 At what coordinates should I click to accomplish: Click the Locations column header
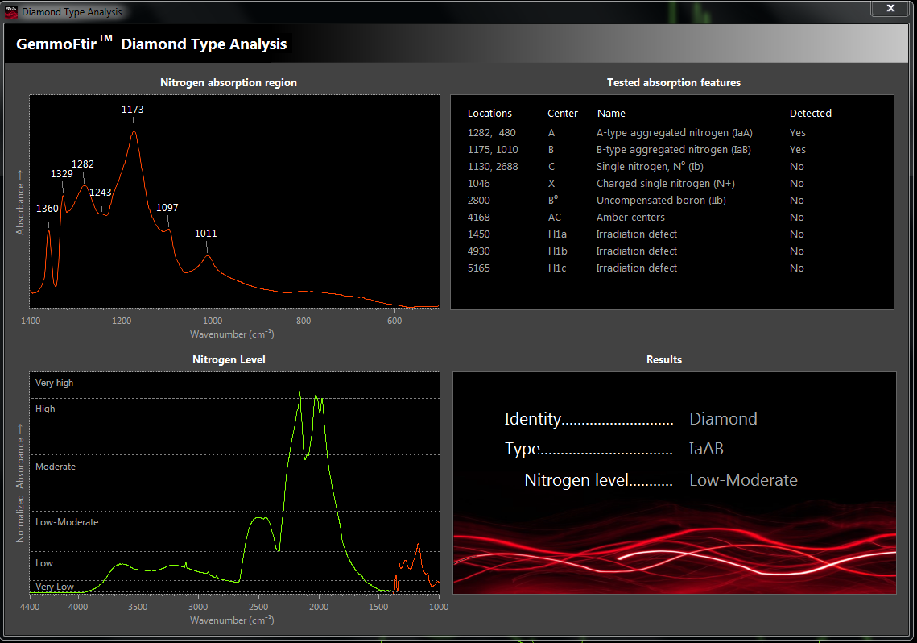tap(489, 114)
